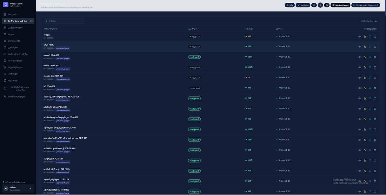Click the lock icon for elene 2 PDA-601

(x=365, y=67)
